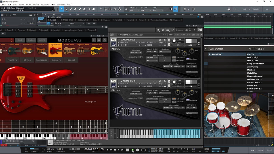The height and width of the screenshot is (154, 274).
Task: Toggle the KSP button in the Kontakt multi rack
Action: (194, 35)
